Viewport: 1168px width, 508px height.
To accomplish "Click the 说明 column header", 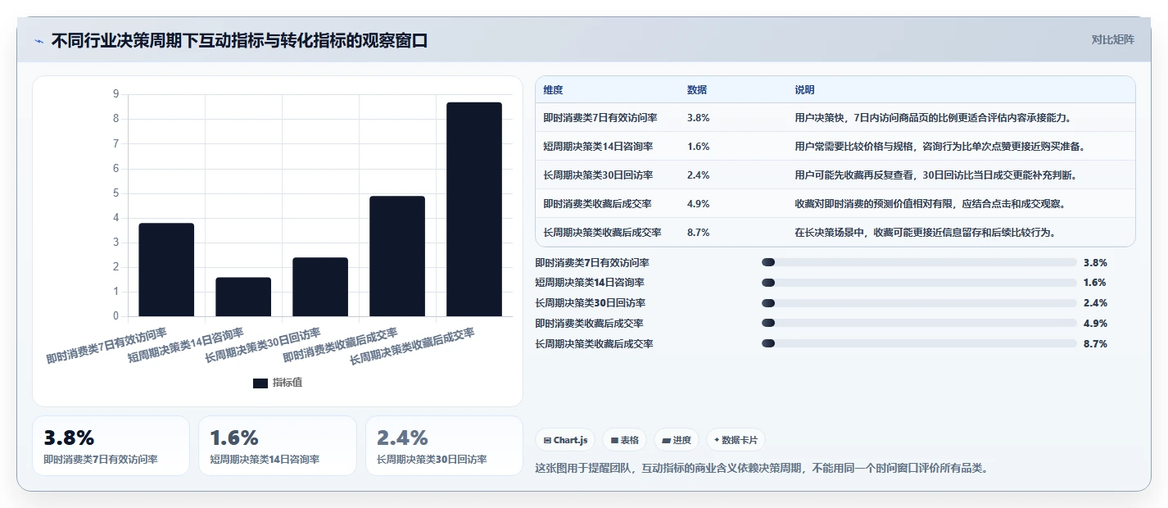I will 804,90.
